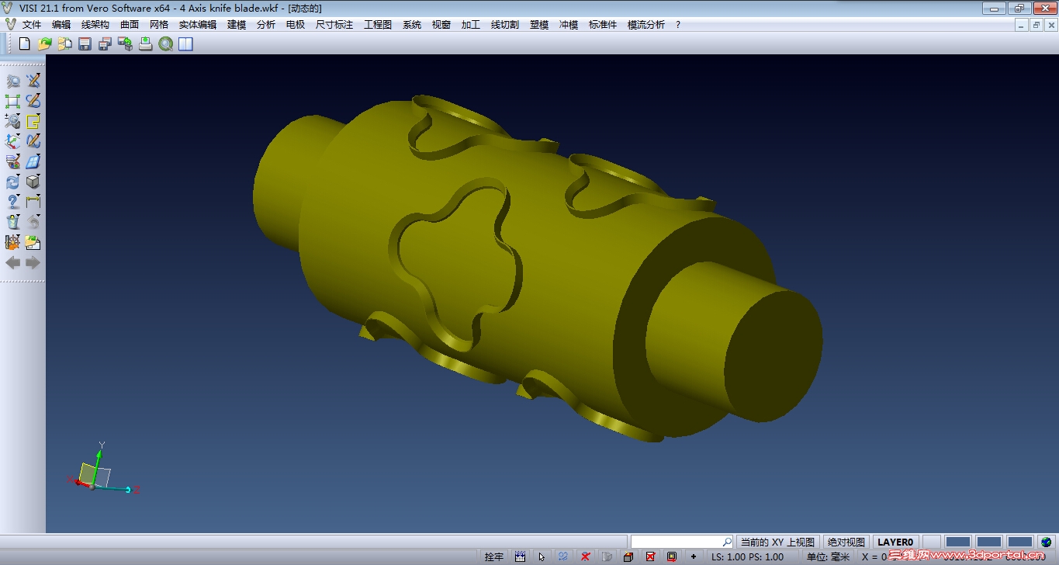The image size is (1059, 565).
Task: Click the 当前的 XY 上视图 button
Action: click(x=777, y=542)
